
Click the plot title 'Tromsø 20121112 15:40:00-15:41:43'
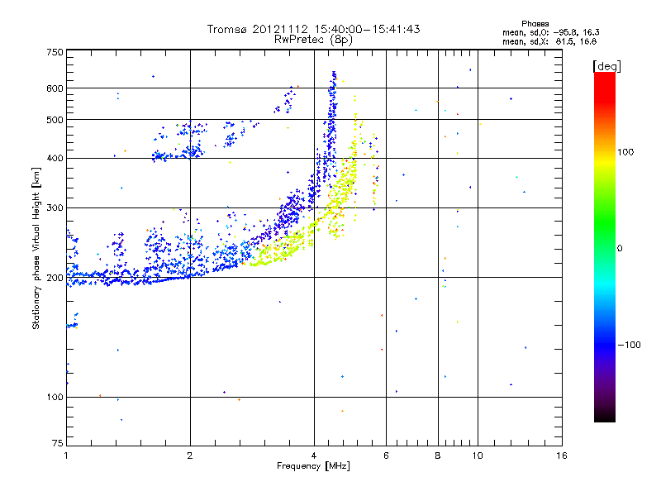313,29
